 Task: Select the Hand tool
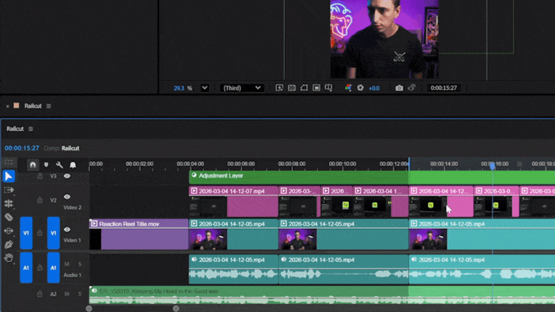[x=9, y=258]
